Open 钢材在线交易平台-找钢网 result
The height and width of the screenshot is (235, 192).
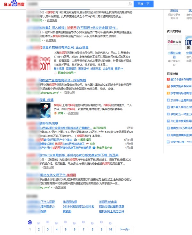(51, 175)
